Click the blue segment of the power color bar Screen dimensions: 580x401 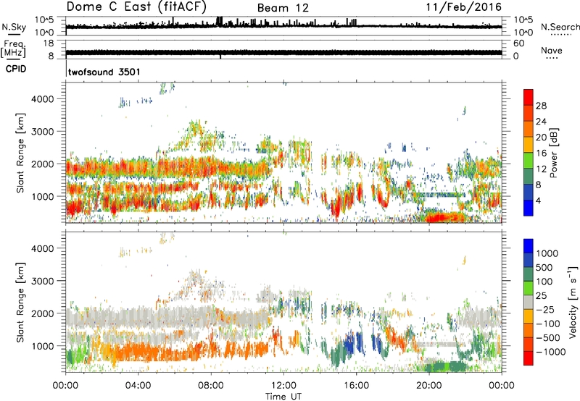pyautogui.click(x=529, y=208)
